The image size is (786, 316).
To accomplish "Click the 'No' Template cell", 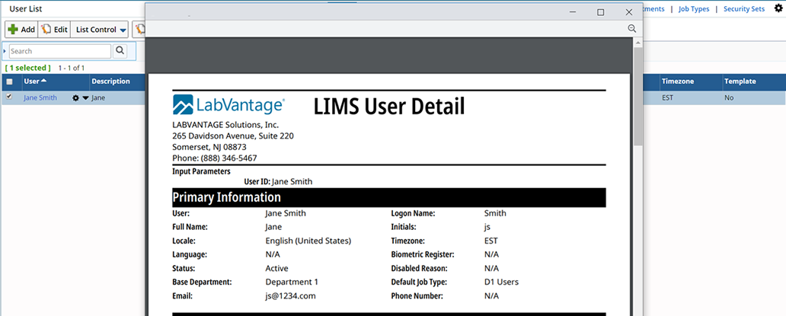I will 729,97.
